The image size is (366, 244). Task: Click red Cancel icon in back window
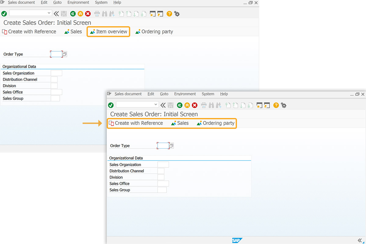click(x=88, y=14)
